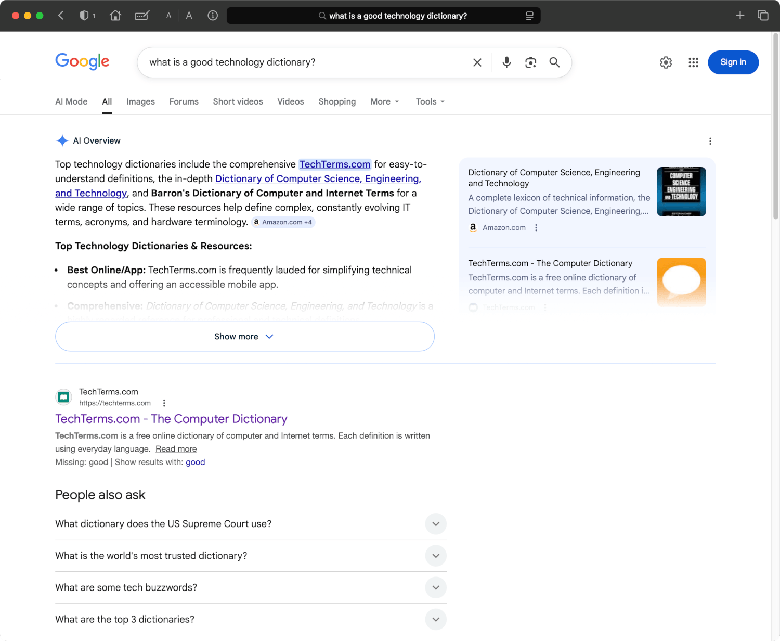Open AI Overview options via three-dot icon
Screen dimensions: 780x641
[x=710, y=140]
